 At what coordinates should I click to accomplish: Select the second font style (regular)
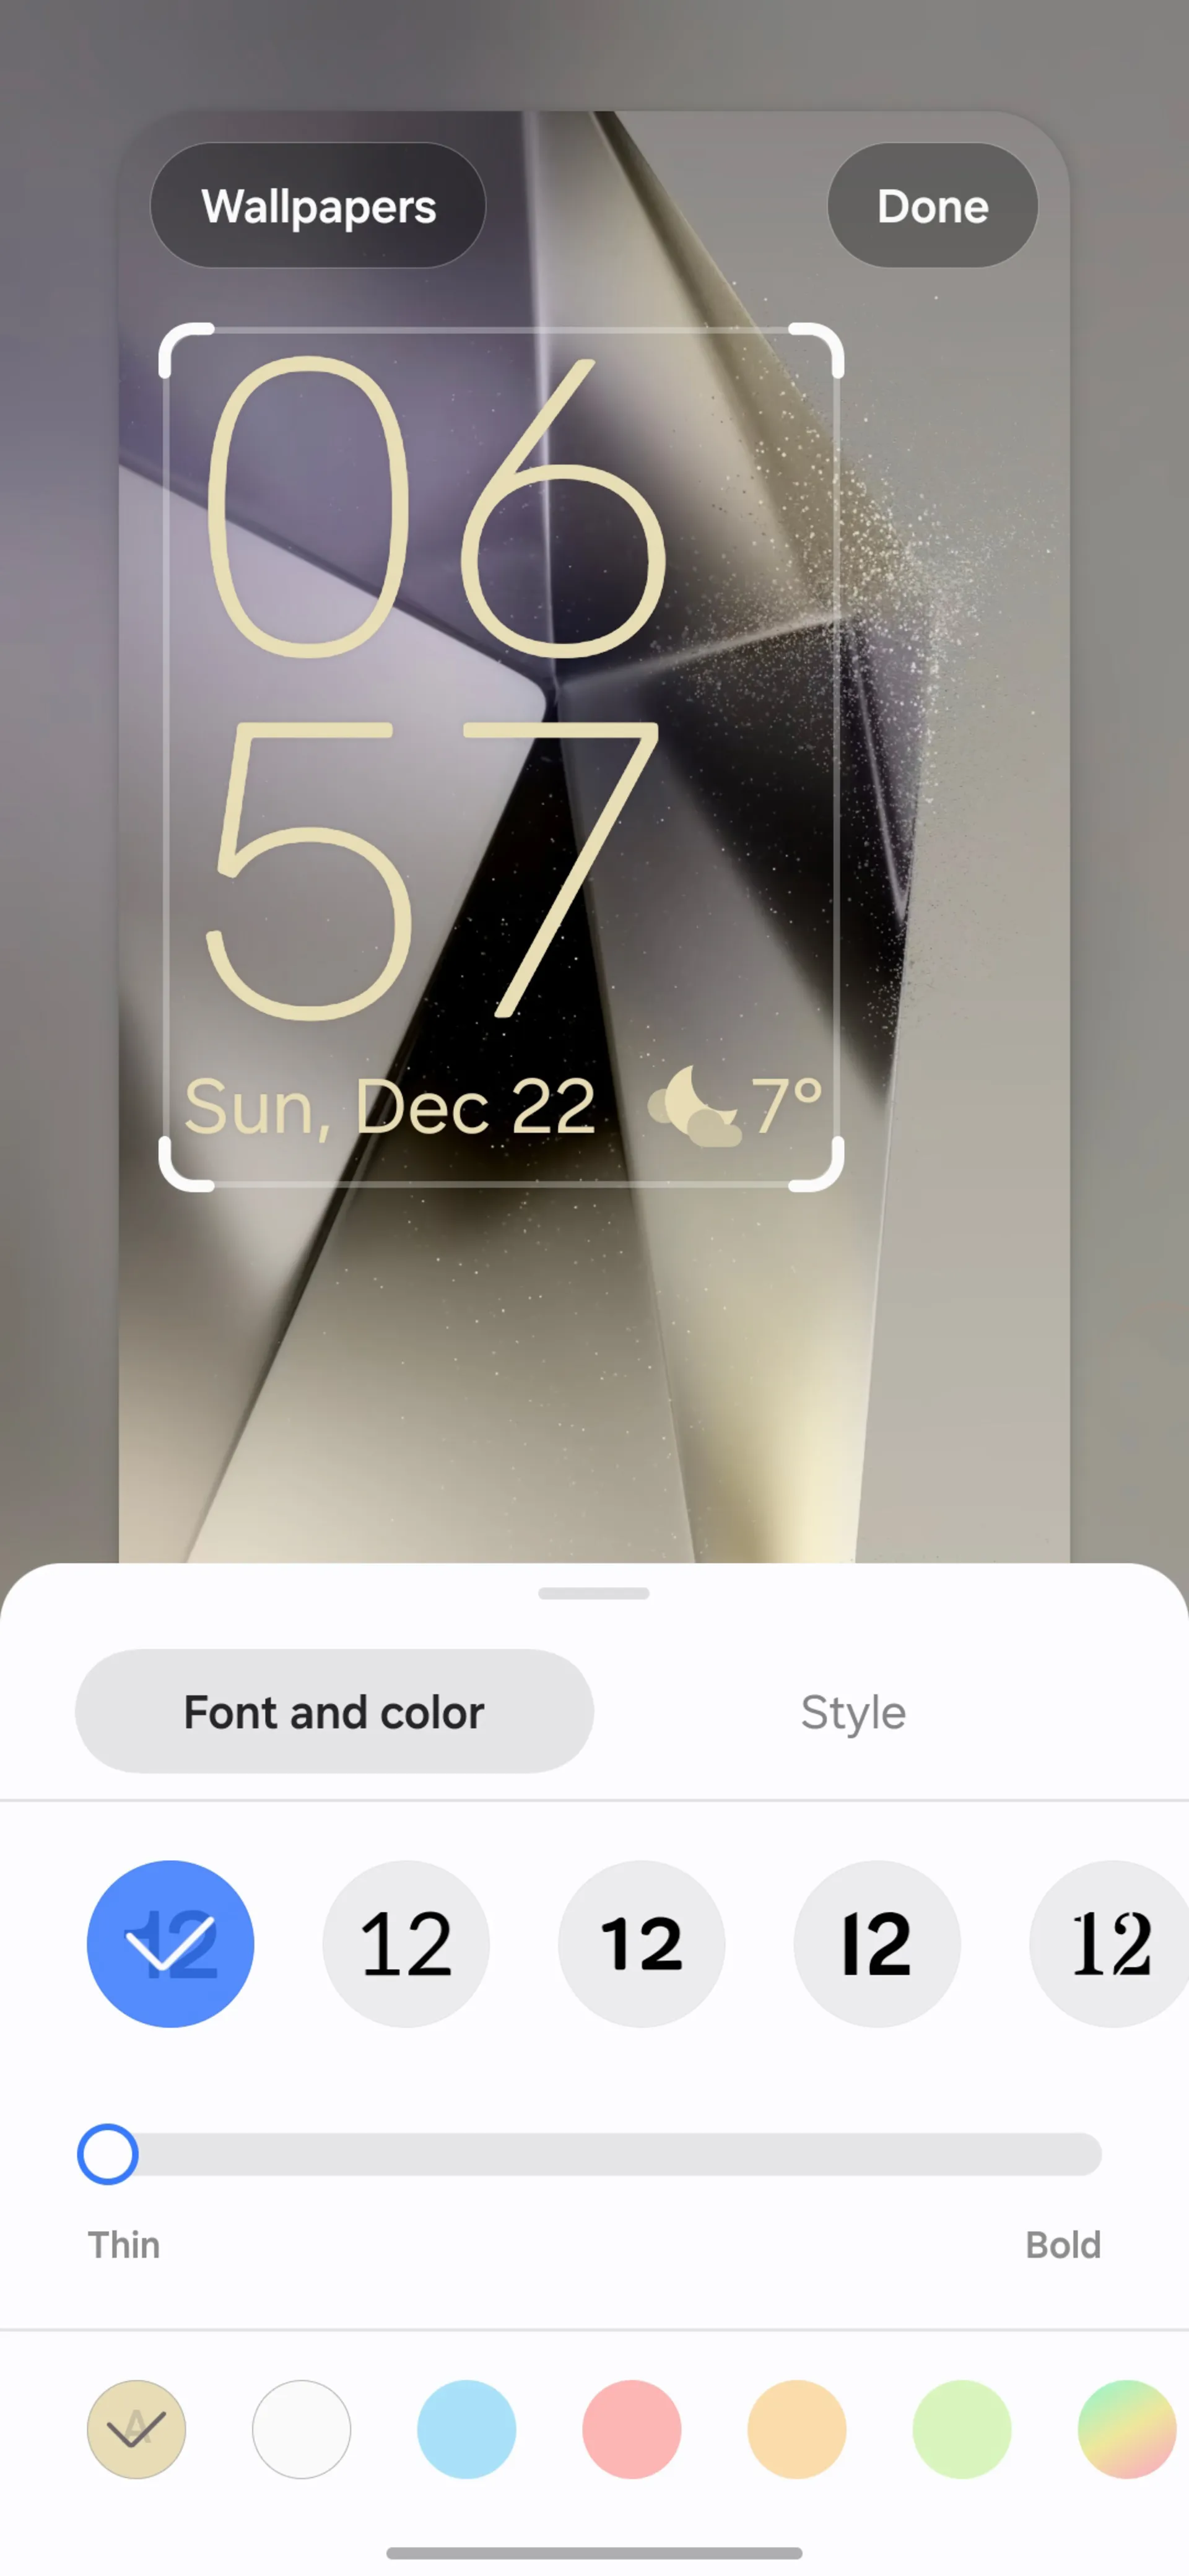(x=404, y=1944)
